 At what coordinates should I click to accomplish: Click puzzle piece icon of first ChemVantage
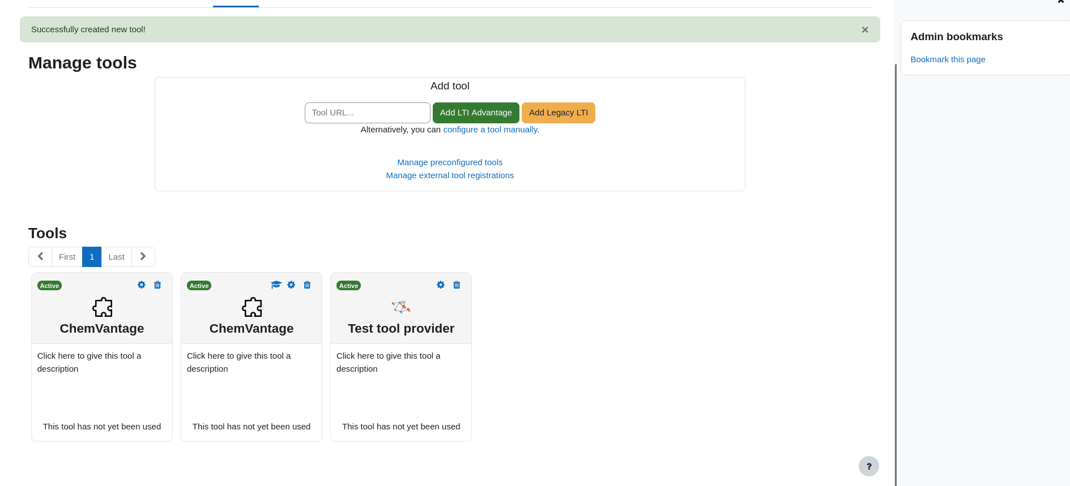click(102, 307)
